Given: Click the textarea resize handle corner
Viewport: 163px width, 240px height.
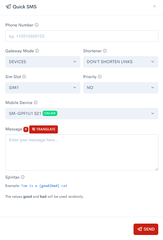Looking at the screenshot, I should 156,169.
